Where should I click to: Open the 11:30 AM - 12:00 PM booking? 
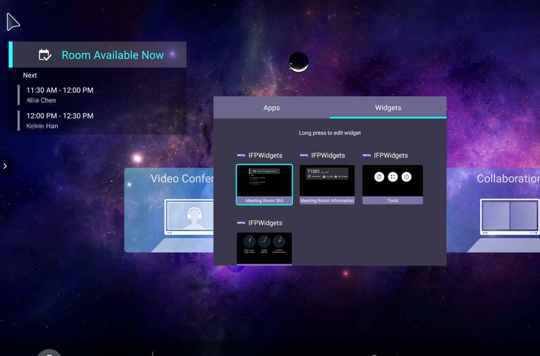tap(60, 95)
